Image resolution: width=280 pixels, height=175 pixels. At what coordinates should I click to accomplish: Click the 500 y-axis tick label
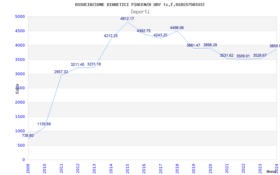[21, 145]
